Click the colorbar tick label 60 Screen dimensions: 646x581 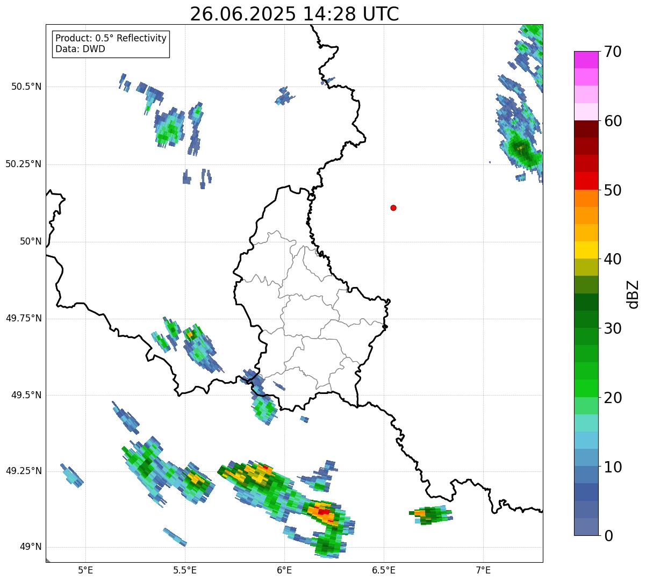(613, 121)
